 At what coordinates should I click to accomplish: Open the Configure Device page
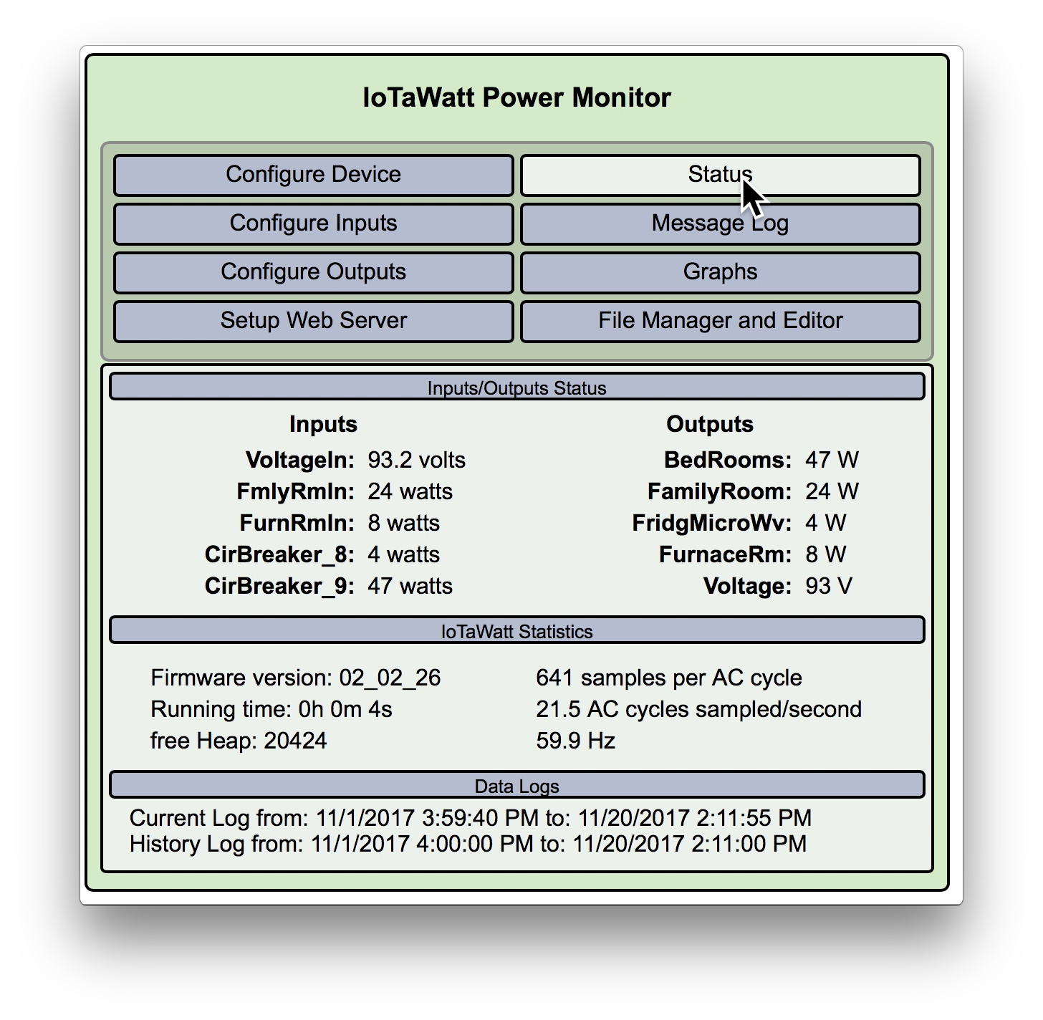(x=314, y=175)
